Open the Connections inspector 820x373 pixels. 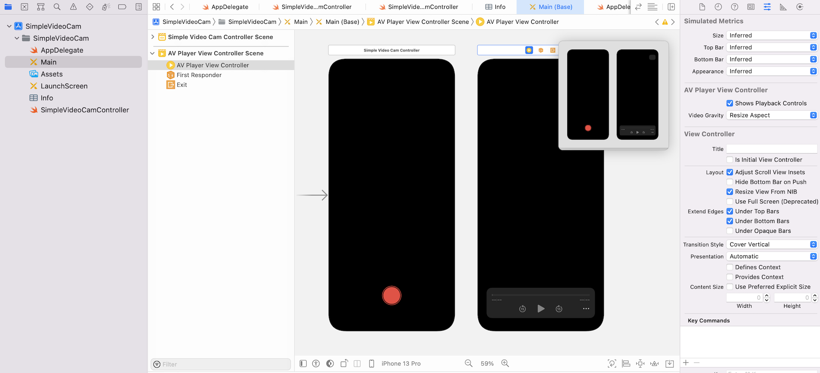(800, 7)
